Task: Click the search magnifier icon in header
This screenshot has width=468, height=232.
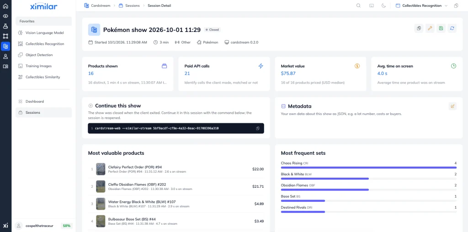Action: [x=358, y=5]
